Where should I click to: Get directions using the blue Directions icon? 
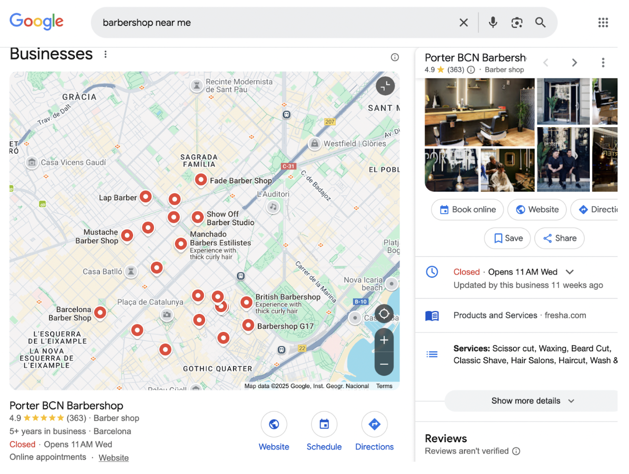click(374, 424)
